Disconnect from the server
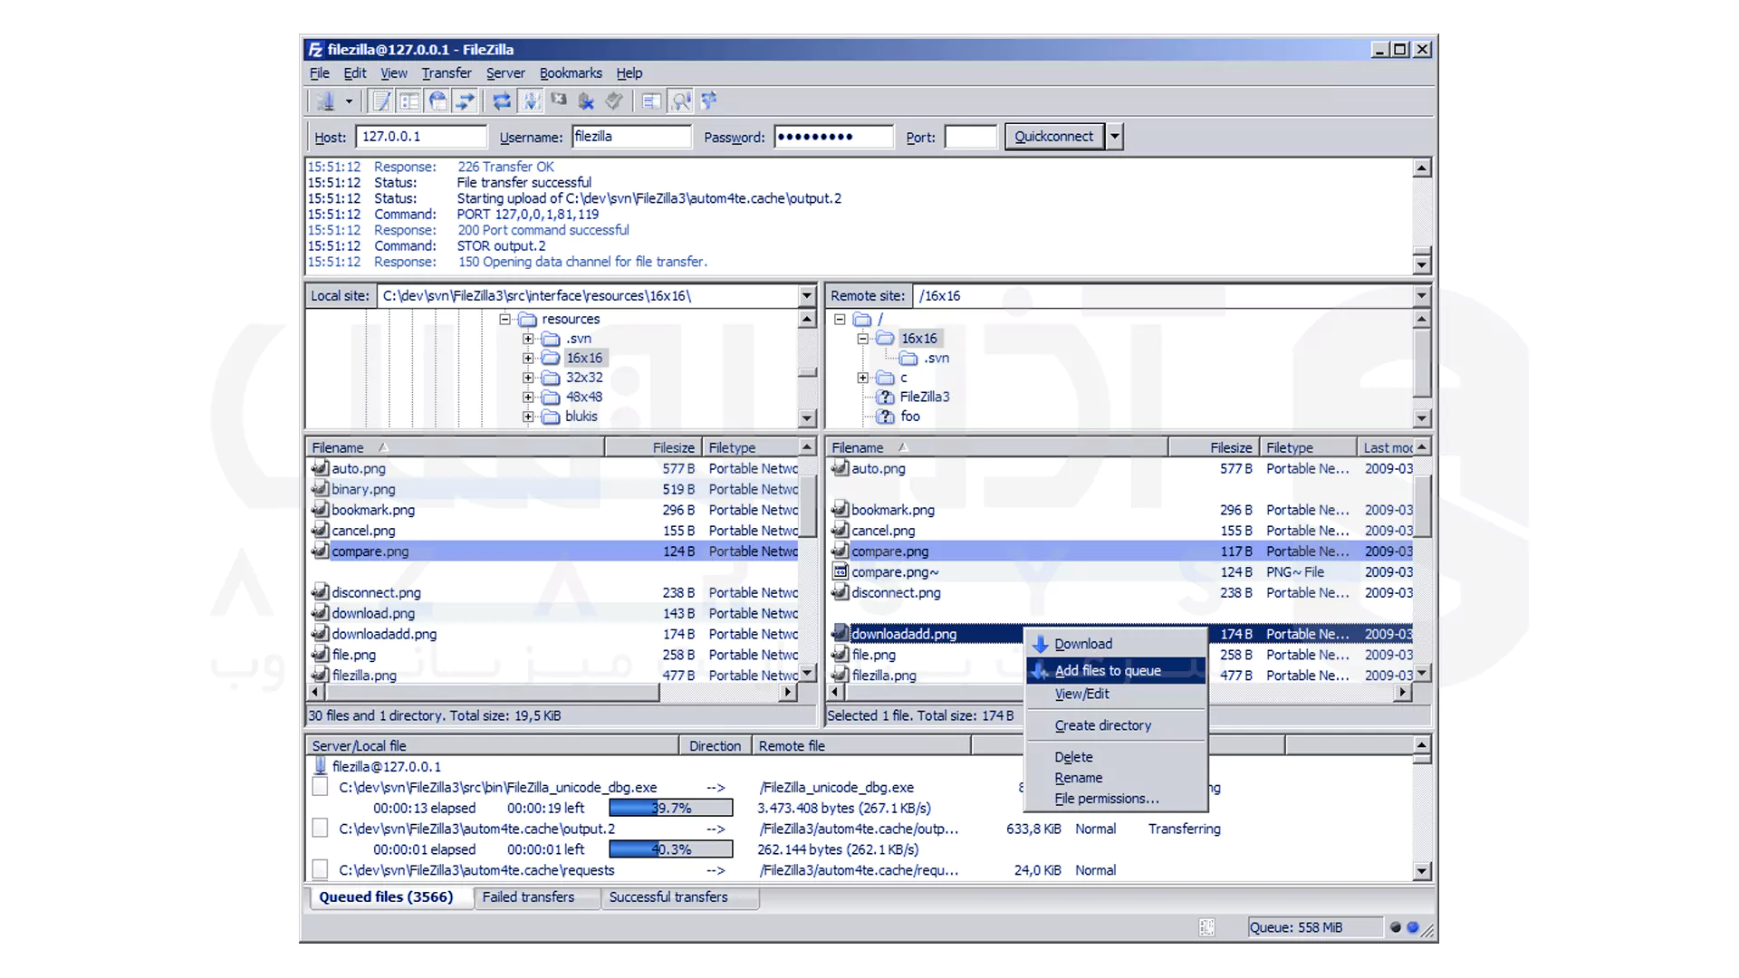The width and height of the screenshot is (1739, 978). [586, 101]
